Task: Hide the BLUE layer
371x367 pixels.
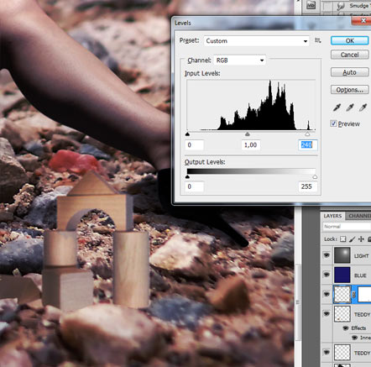Action: [327, 275]
